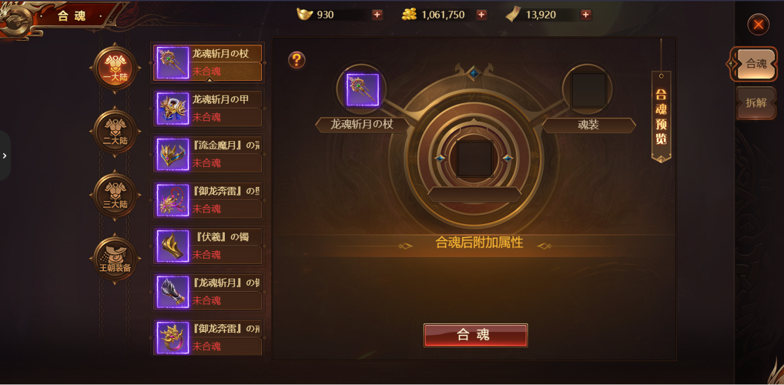784x385 pixels.
Task: Open the 王朝装备 category icon
Action: (115, 259)
